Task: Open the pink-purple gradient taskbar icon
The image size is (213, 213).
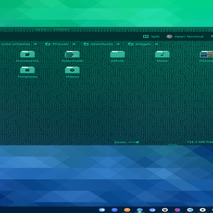Action: pos(177,210)
